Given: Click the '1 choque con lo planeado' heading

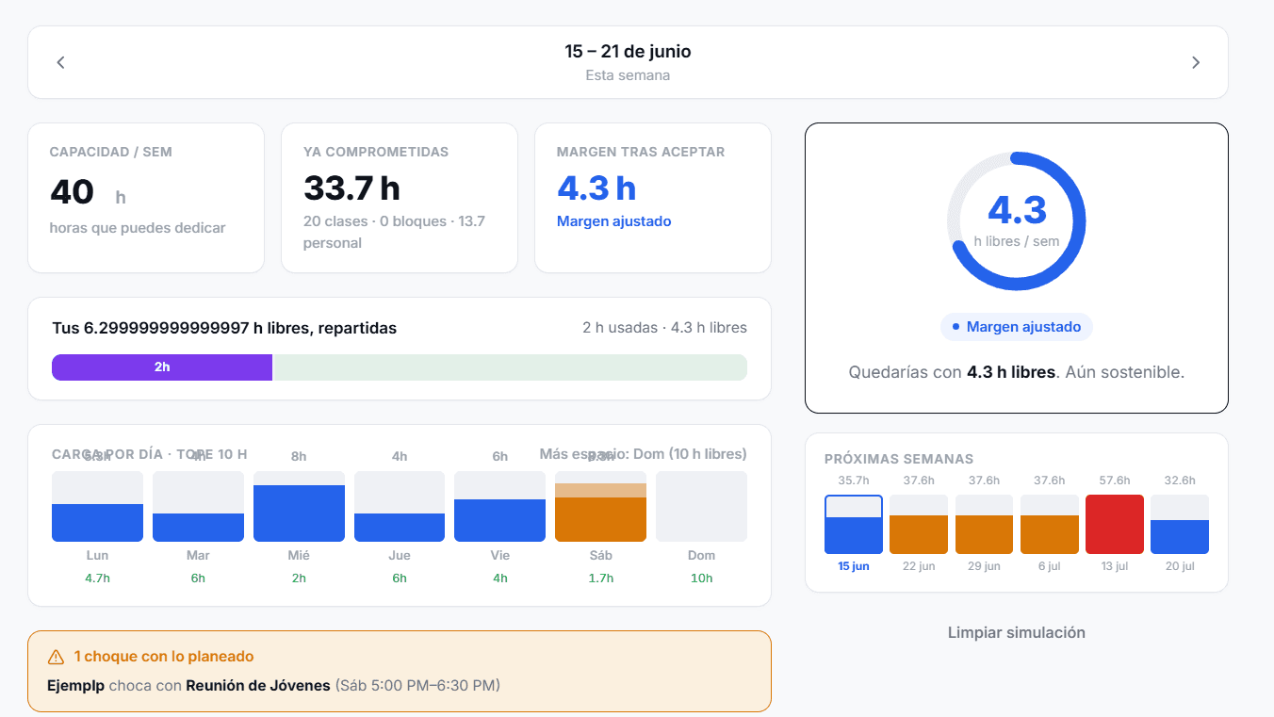Looking at the screenshot, I should [164, 657].
